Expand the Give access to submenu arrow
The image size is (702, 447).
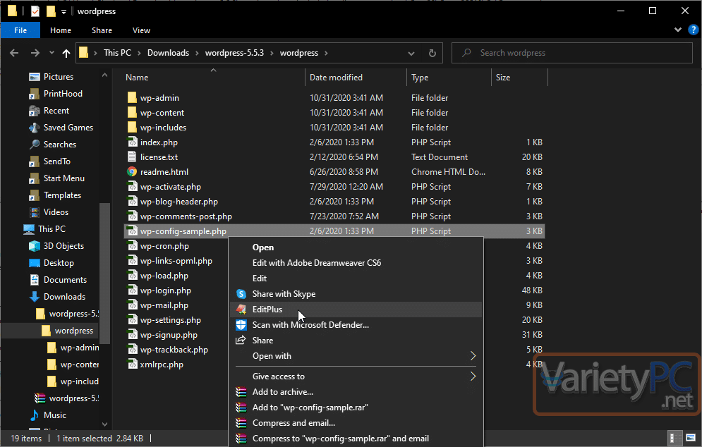pyautogui.click(x=473, y=376)
